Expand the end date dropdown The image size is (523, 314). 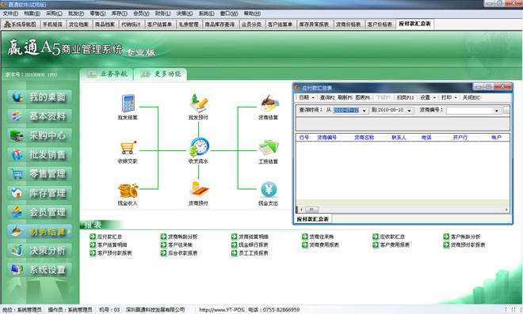tap(409, 111)
